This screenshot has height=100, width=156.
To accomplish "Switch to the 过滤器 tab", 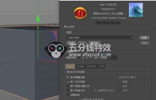I will pyautogui.click(x=80, y=66).
